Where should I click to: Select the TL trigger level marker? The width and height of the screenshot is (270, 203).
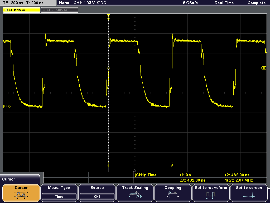264,68
